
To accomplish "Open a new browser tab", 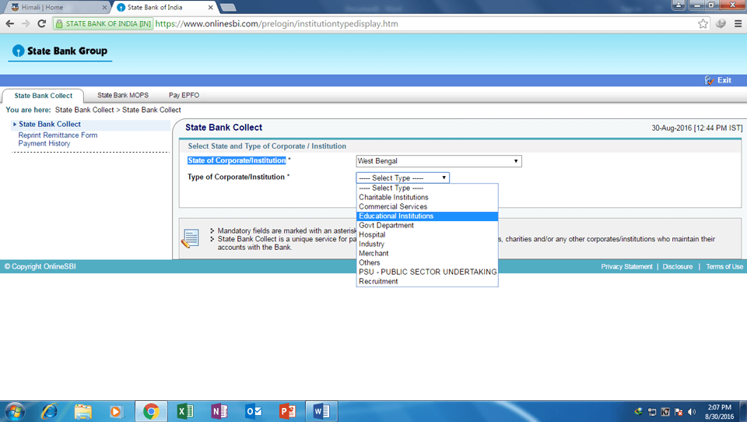I will pos(228,8).
